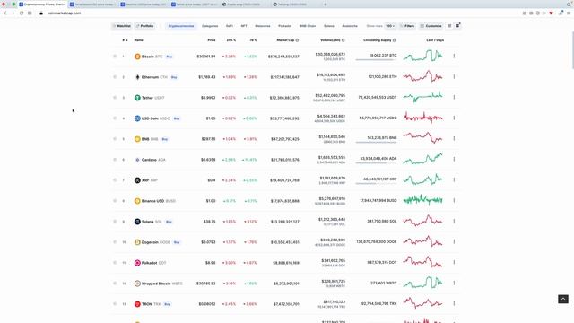The width and height of the screenshot is (574, 323).
Task: Open the Watchlist button
Action: pyautogui.click(x=122, y=26)
